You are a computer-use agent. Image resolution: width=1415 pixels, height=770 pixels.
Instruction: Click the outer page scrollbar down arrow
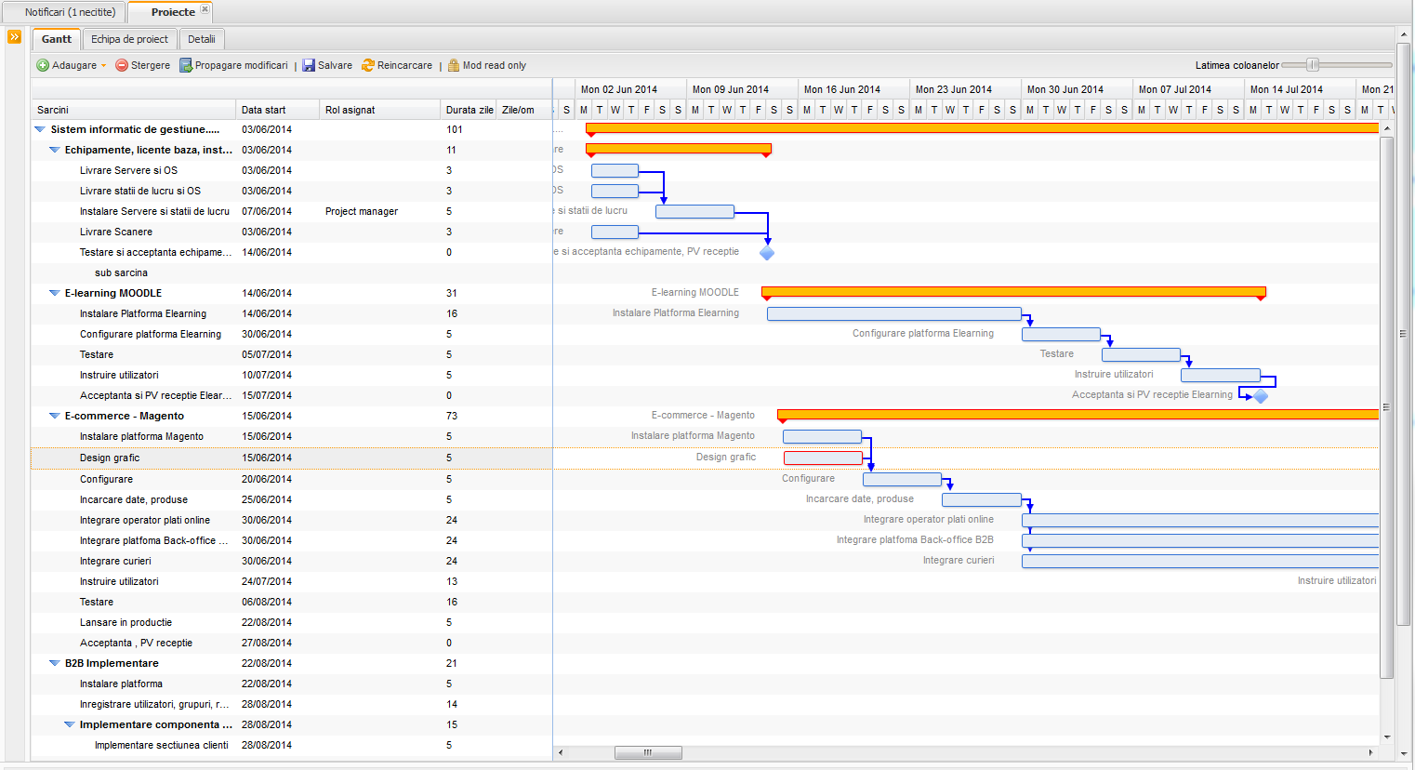[1403, 754]
